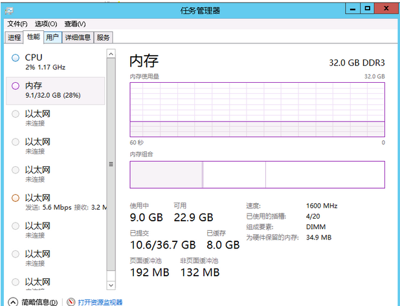Click the 内存使用量 graph area
Screen dimensions: 400x306
pos(257,109)
